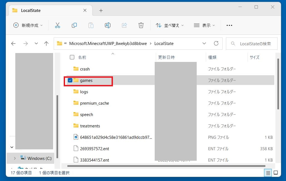This screenshot has height=181, width=286.
Task: Click the Cut scissors icon
Action: click(x=58, y=25)
